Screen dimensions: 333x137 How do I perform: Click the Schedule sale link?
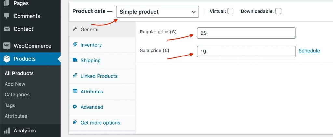(309, 51)
